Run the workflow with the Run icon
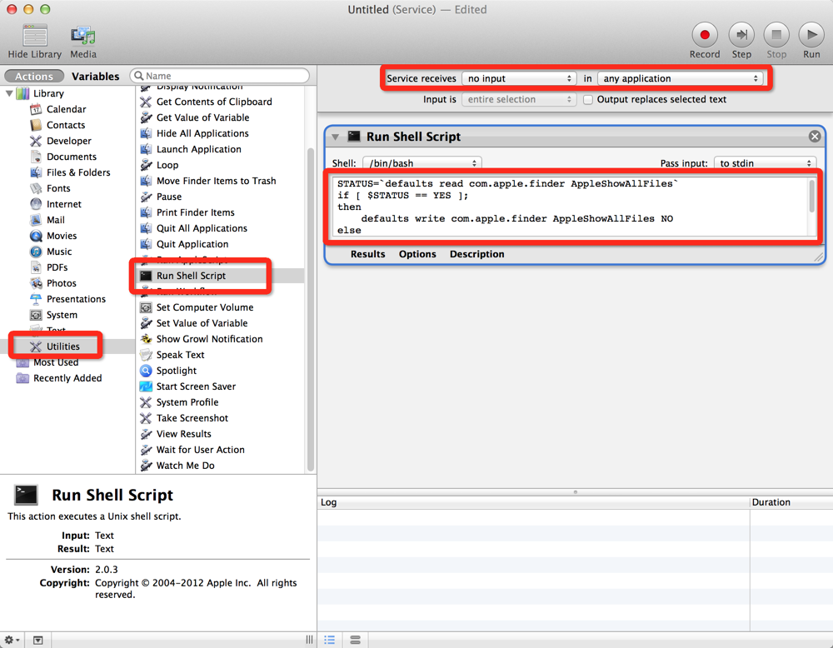833x648 pixels. [x=811, y=35]
